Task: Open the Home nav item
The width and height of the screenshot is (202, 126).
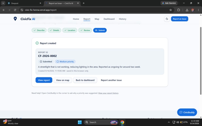Action: point(76,19)
